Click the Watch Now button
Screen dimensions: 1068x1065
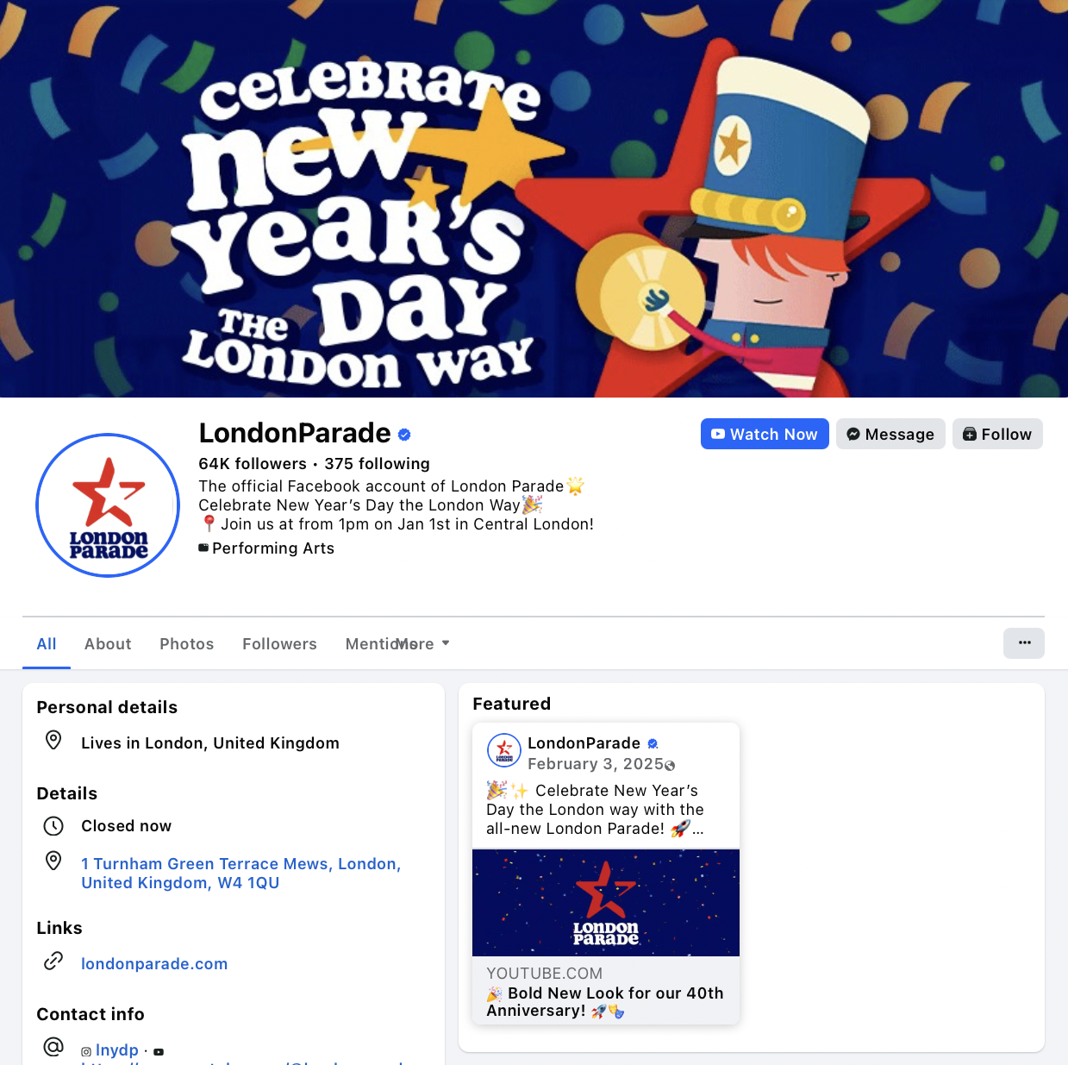[x=765, y=434]
